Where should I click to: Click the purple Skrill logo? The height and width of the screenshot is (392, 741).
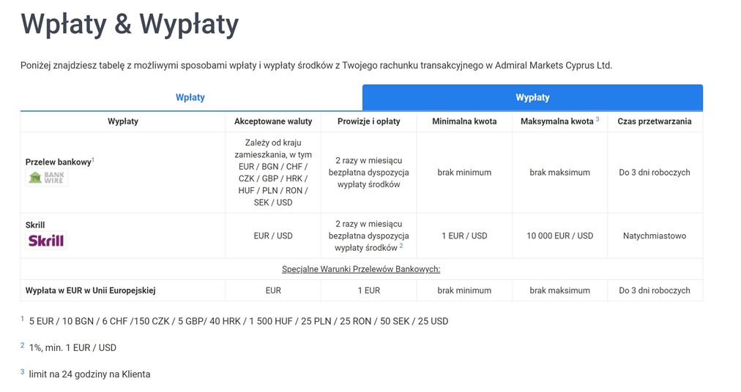point(46,241)
